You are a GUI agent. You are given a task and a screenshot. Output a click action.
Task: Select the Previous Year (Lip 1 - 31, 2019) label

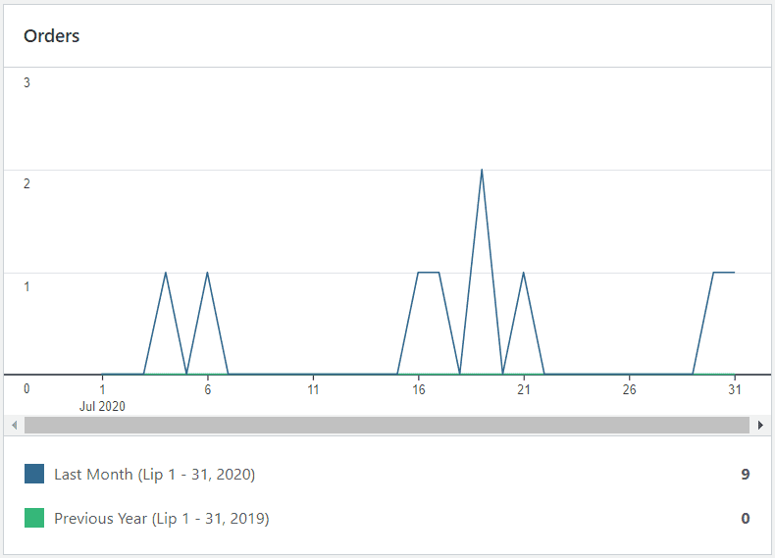coord(161,518)
